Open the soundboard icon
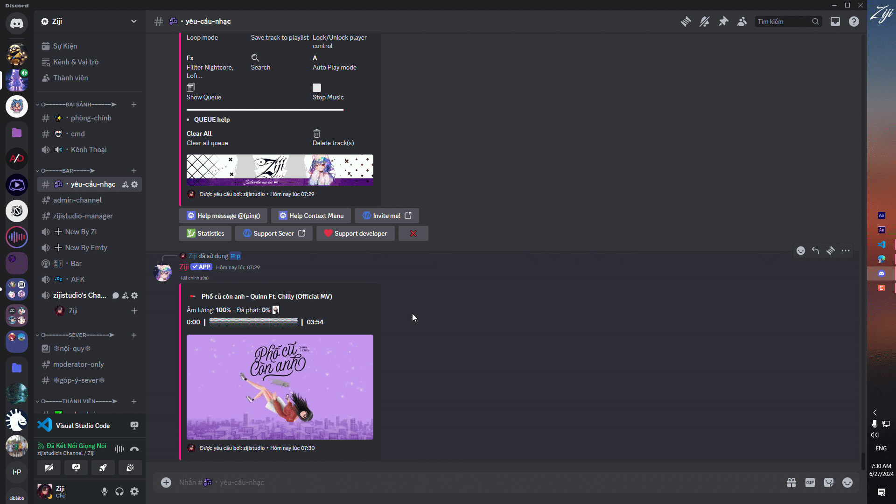The height and width of the screenshot is (504, 896). (130, 468)
